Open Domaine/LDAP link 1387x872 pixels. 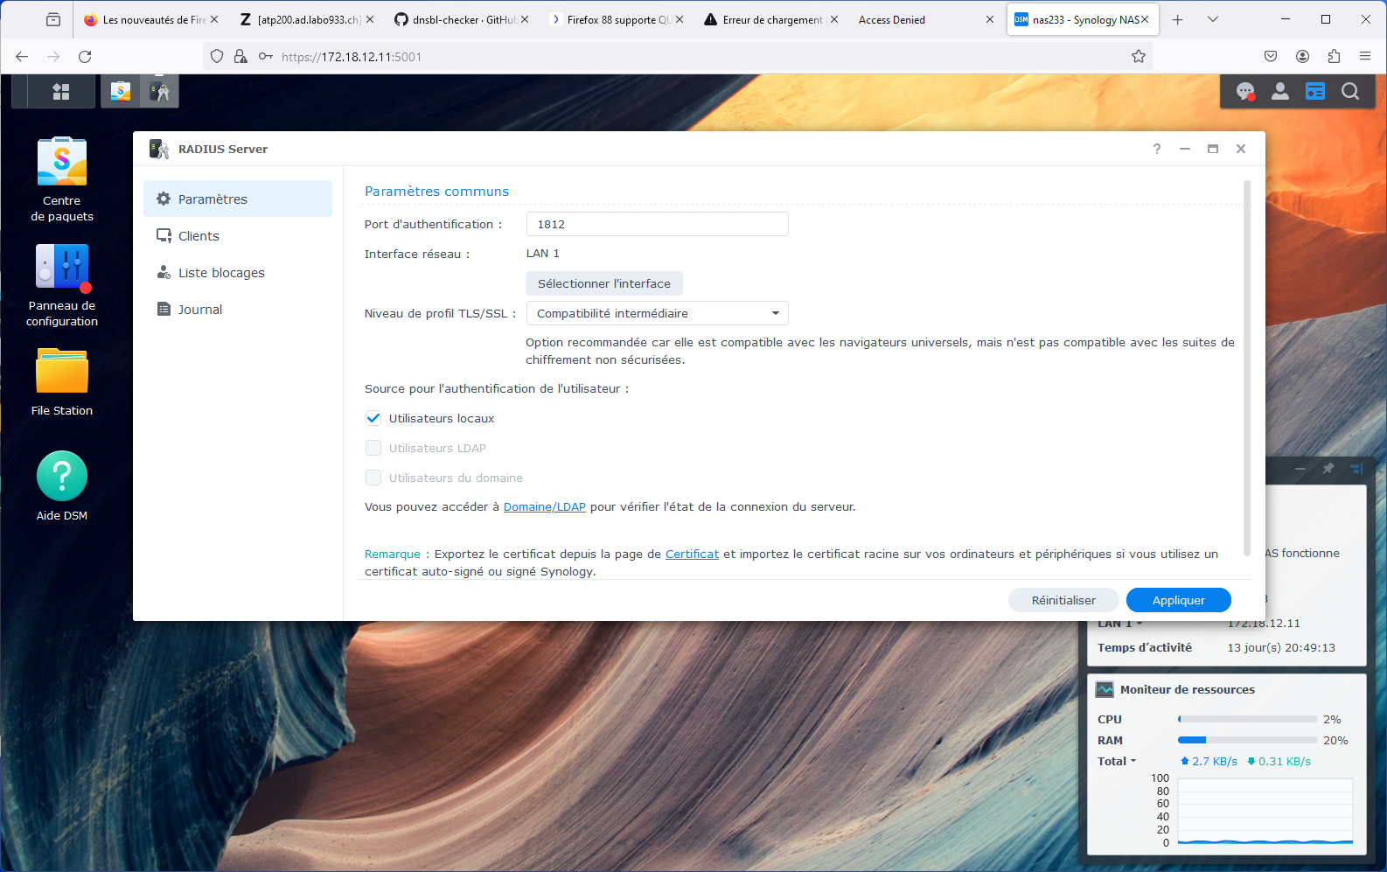545,506
